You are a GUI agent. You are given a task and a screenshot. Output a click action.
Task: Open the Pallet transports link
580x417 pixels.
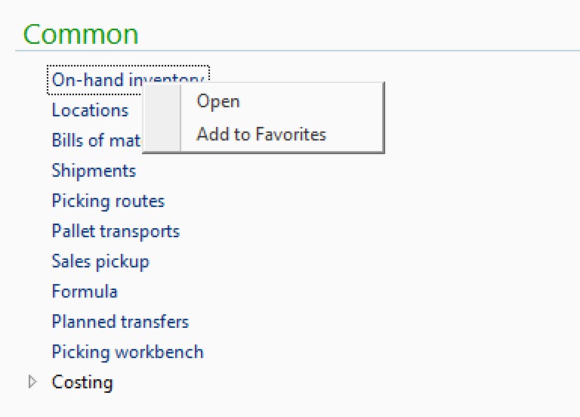coord(116,231)
